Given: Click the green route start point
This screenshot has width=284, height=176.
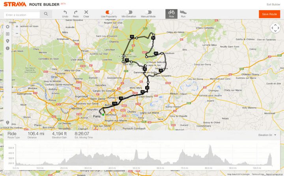Looking at the screenshot, I should click(103, 115).
